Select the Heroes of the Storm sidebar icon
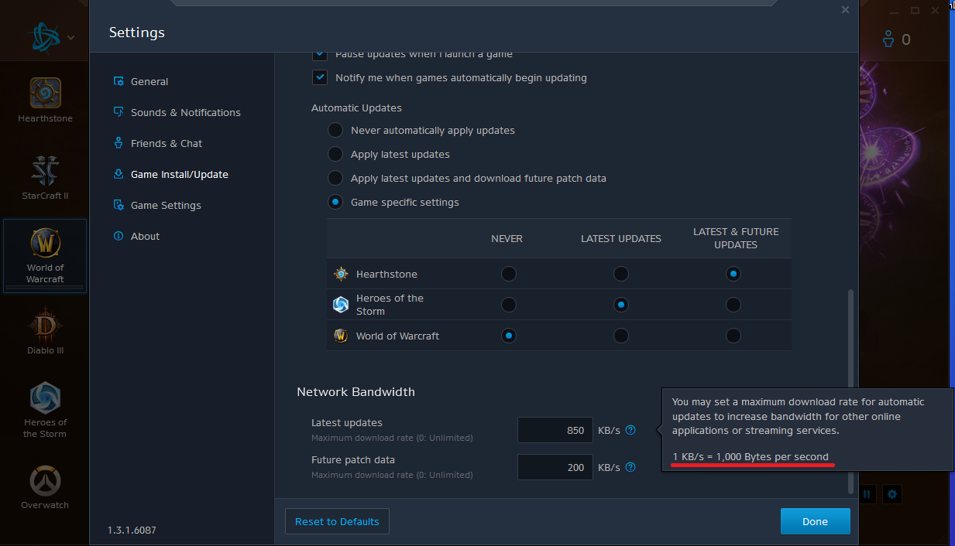 [x=45, y=398]
